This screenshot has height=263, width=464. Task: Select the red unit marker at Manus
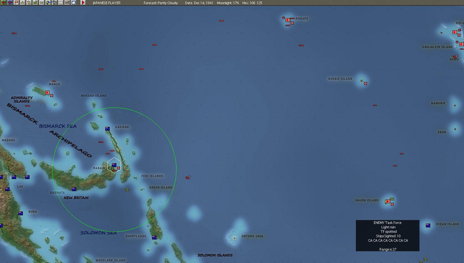click(52, 95)
